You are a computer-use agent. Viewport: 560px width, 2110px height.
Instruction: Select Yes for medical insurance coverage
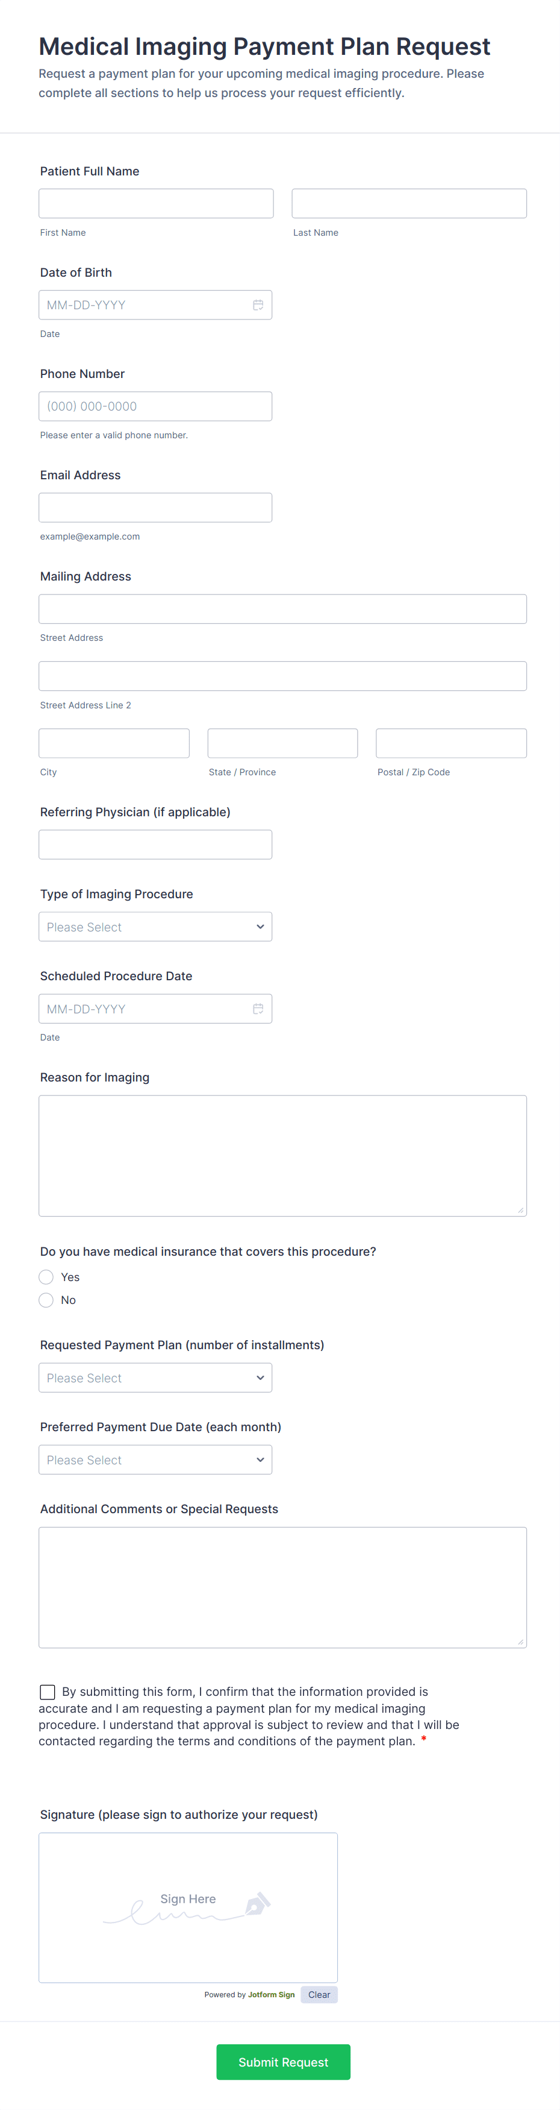[x=47, y=1276]
